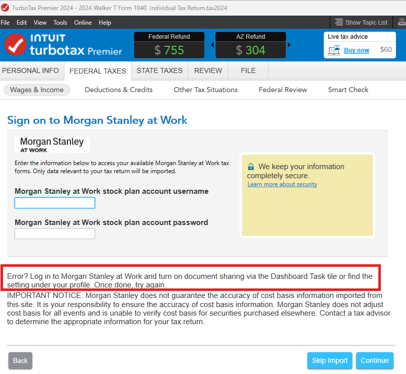
Task: Show next state refund with right arrow
Action: 289,45
